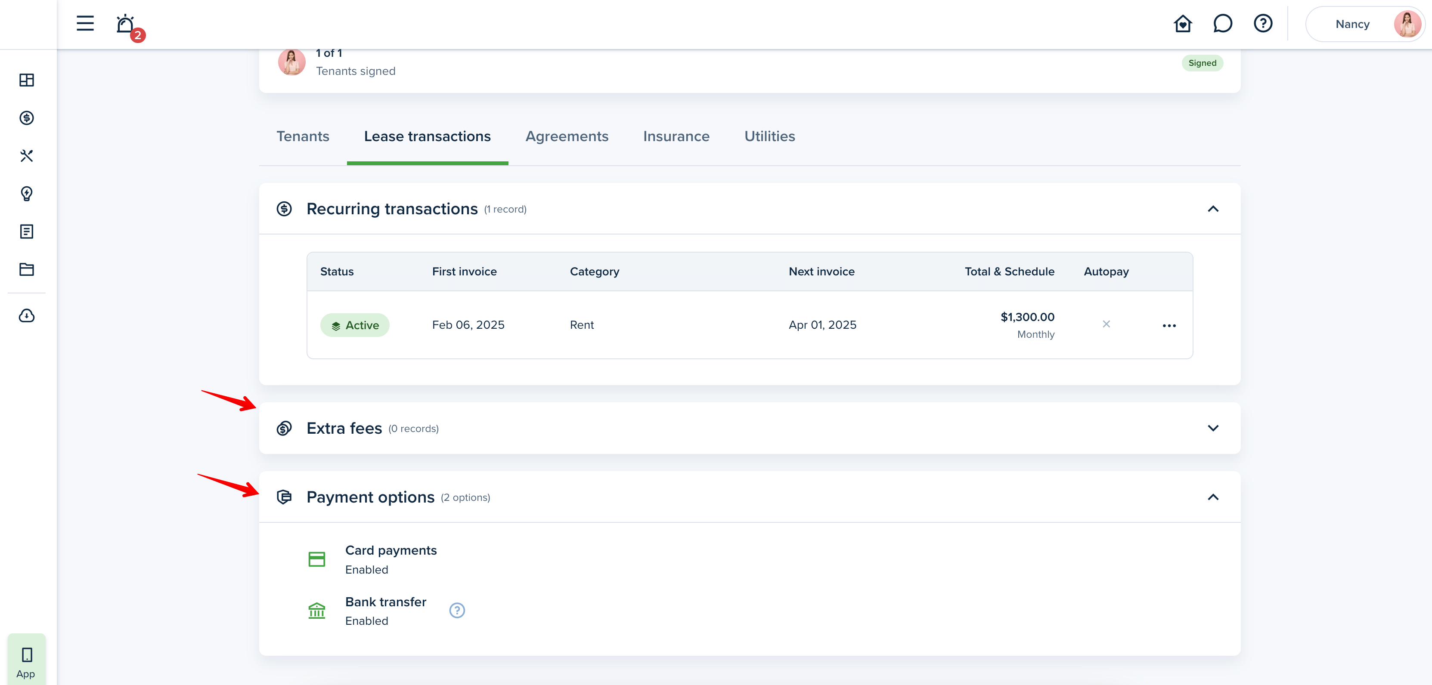Click the "Next invoice" column header
Image resolution: width=1432 pixels, height=685 pixels.
[x=821, y=272]
